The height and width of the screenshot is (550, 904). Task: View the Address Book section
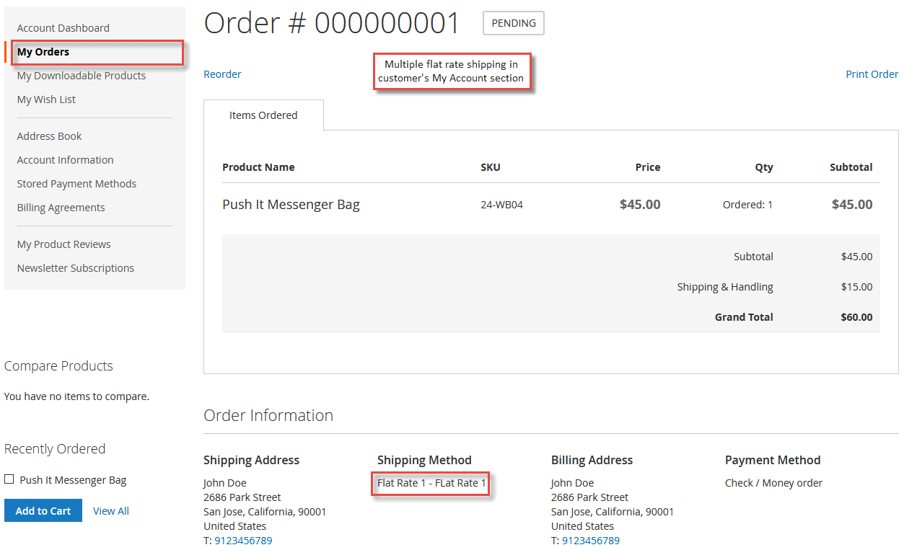(x=49, y=136)
